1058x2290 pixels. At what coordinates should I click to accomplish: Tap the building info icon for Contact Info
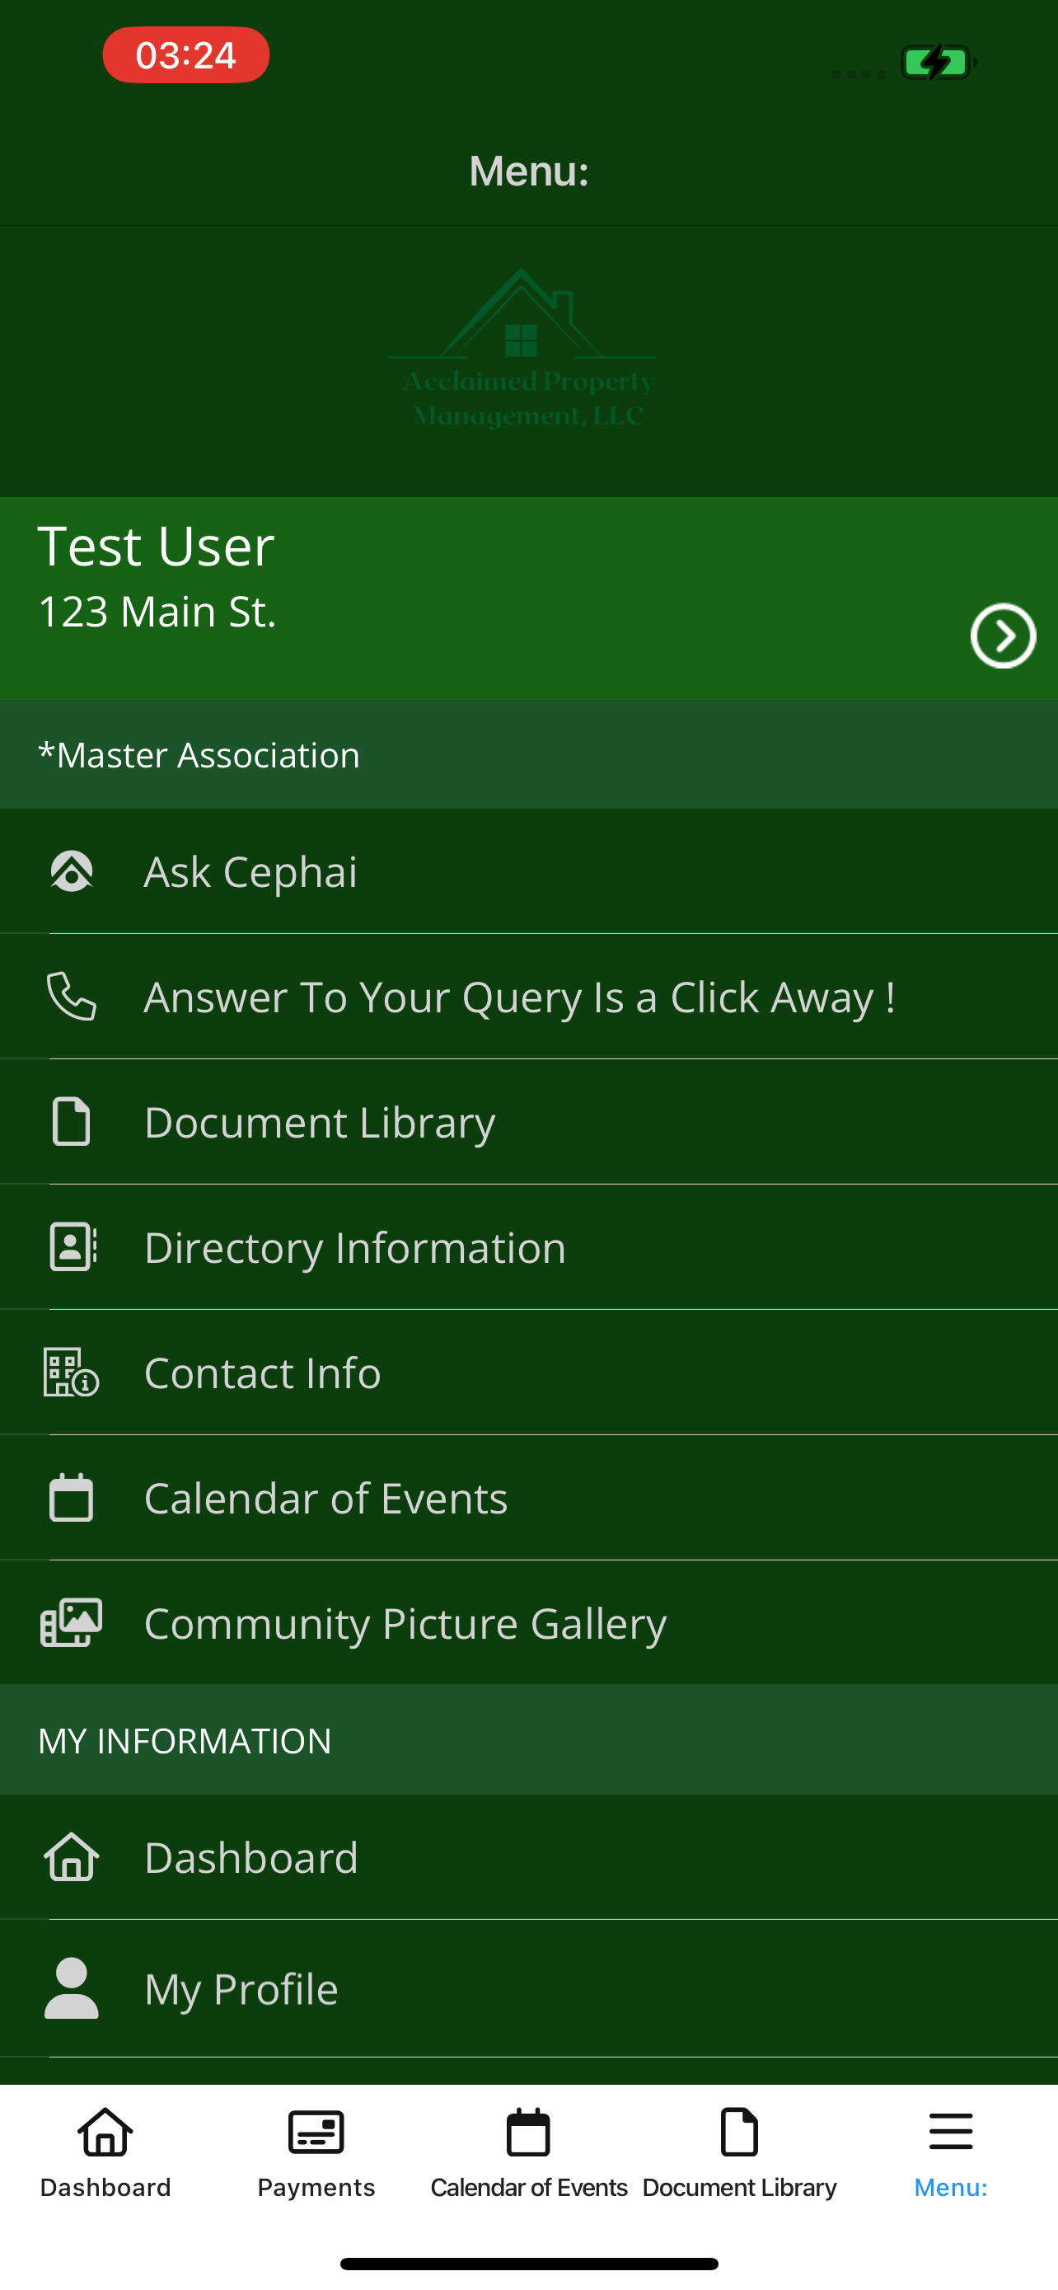click(x=71, y=1372)
